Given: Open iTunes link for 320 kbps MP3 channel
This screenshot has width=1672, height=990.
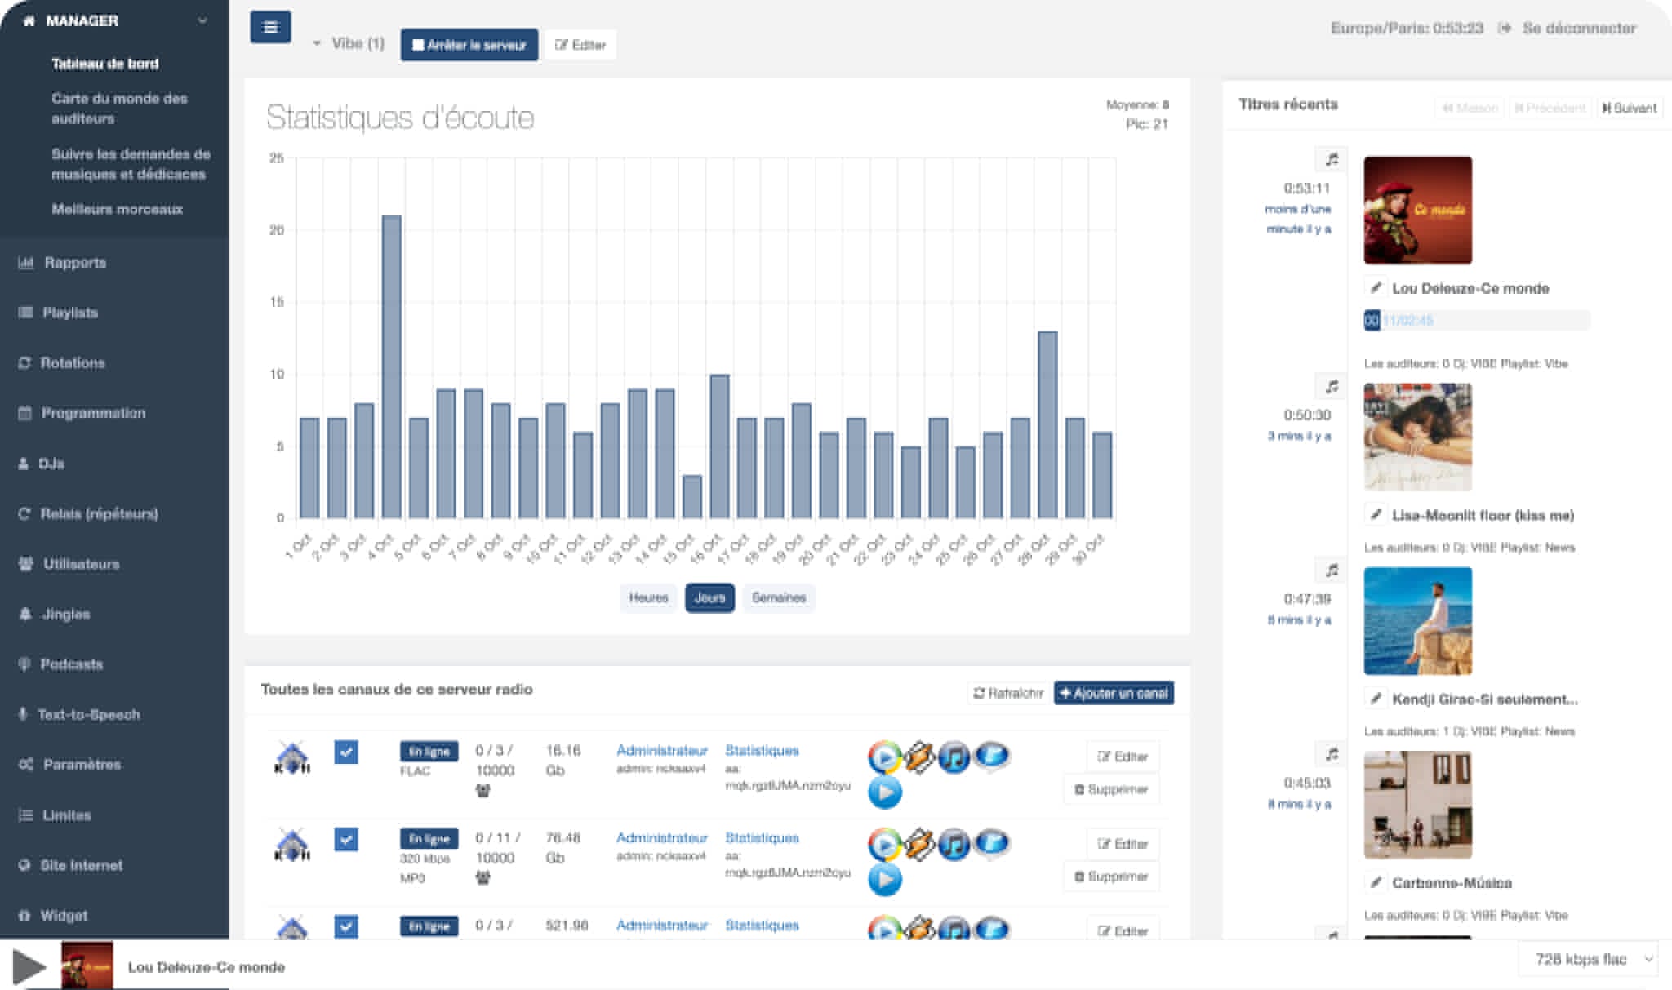Looking at the screenshot, I should point(954,844).
